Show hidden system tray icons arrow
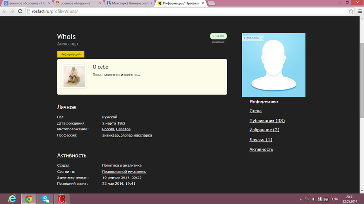The image size is (364, 204). coord(300,199)
